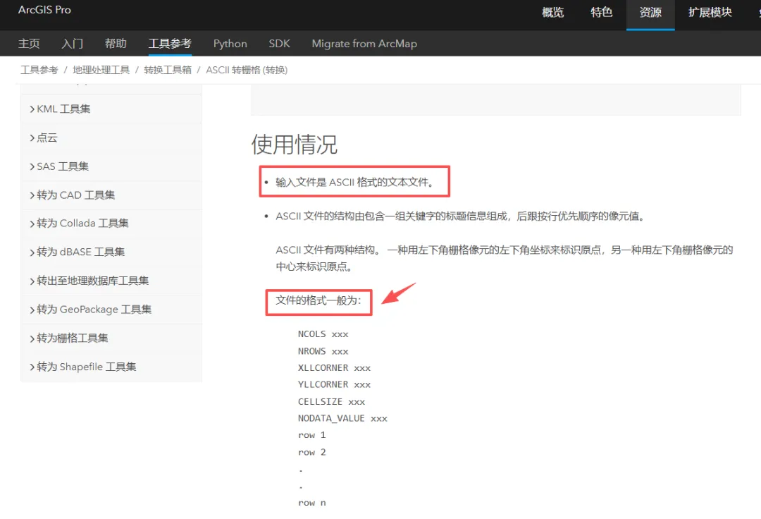Click the CELLSIZE xxx code line
The image size is (761, 519).
pos(331,401)
